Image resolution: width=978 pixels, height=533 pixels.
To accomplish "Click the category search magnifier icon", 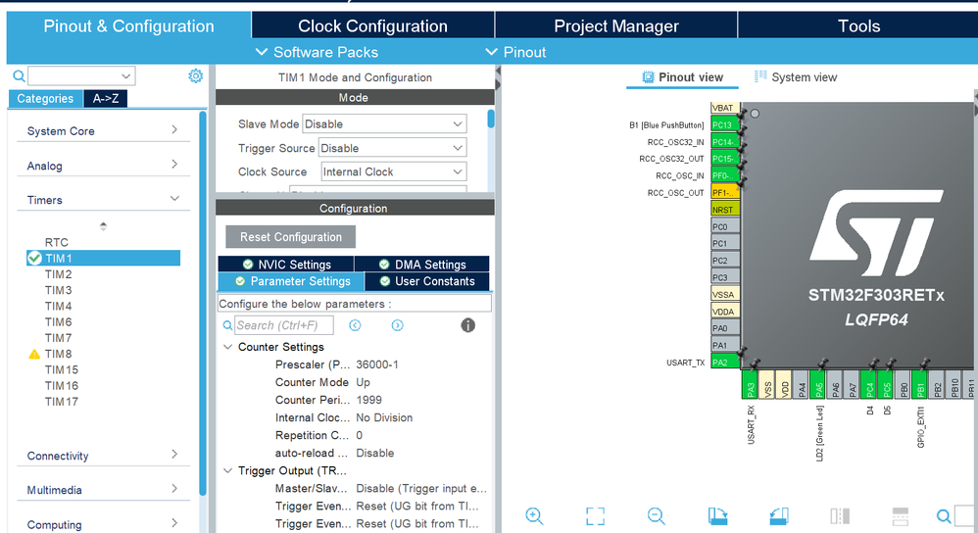I will (20, 76).
